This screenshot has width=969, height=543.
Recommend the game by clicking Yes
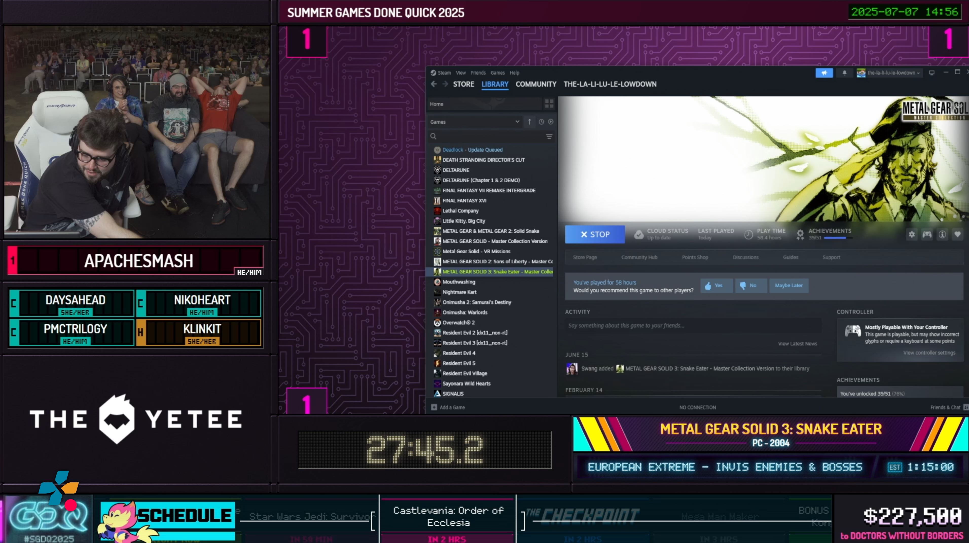click(716, 286)
